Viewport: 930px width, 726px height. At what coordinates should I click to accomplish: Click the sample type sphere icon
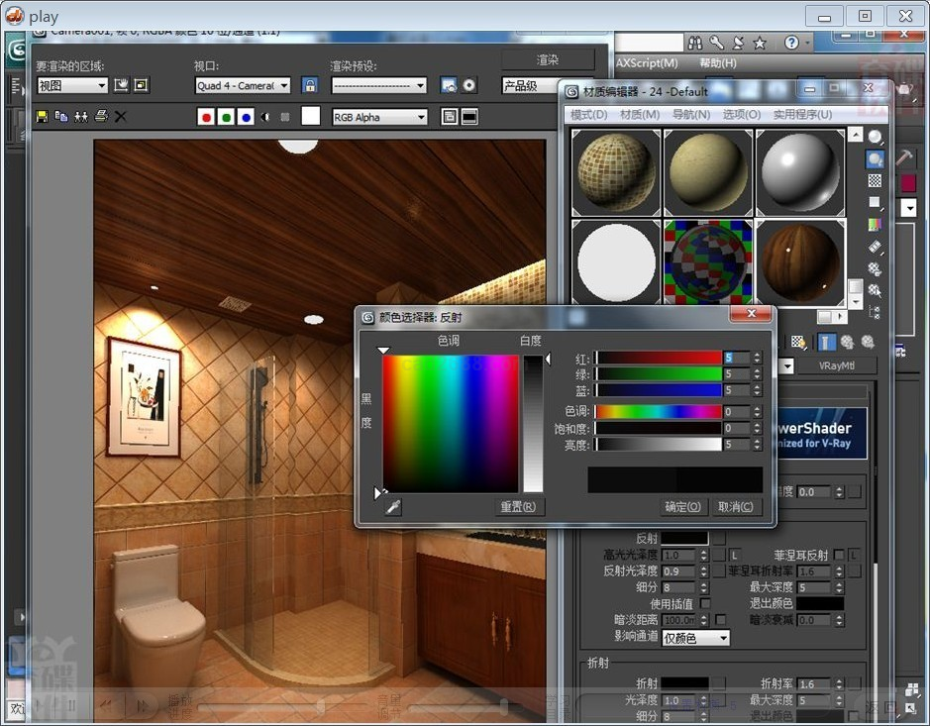[x=876, y=136]
